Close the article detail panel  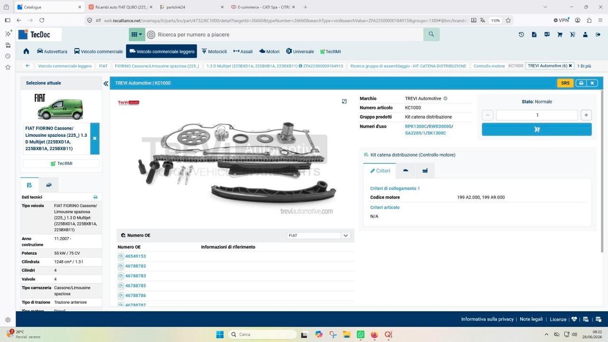592,83
